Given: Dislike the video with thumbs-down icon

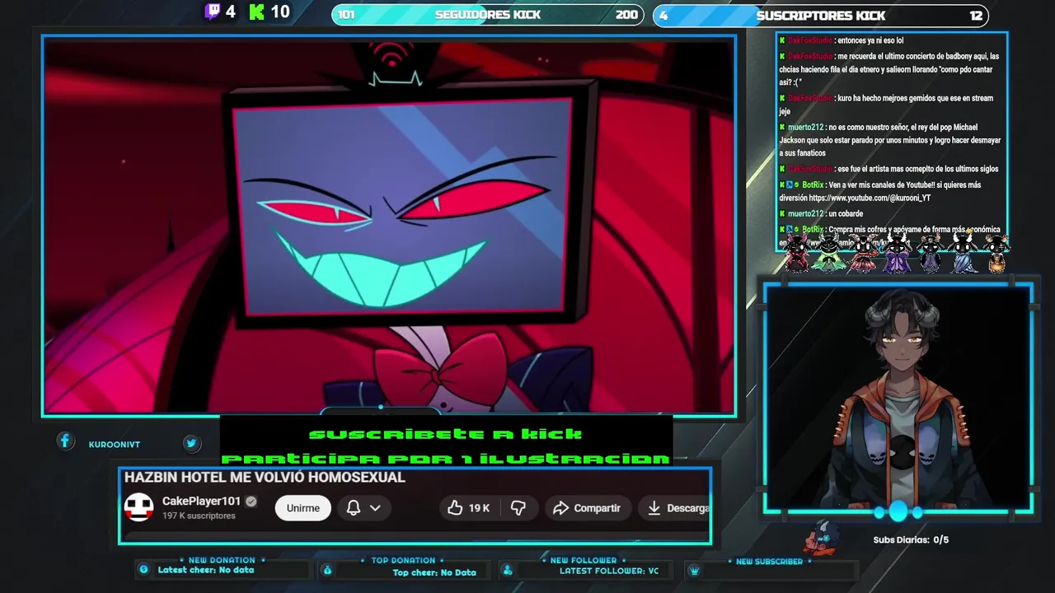Looking at the screenshot, I should click(518, 508).
